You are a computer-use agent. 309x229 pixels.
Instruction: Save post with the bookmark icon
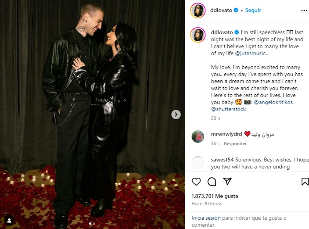(305, 182)
